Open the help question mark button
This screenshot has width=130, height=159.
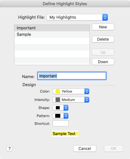(9, 149)
